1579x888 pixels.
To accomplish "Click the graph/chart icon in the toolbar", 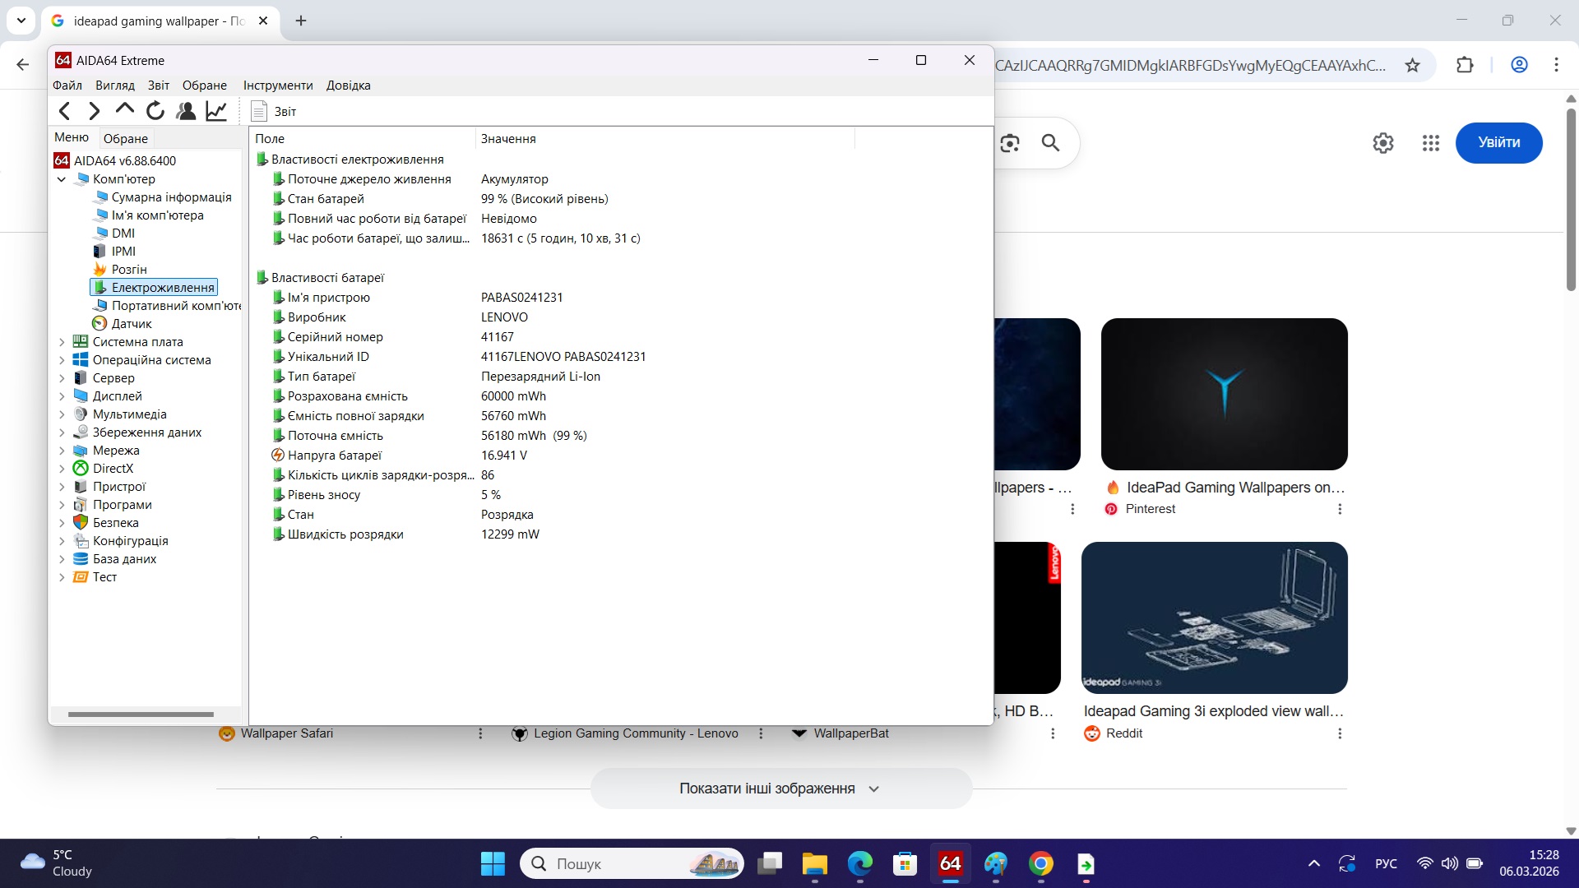I will click(x=215, y=110).
